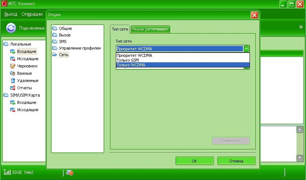Click the Важные messages icon
Image resolution: width=306 pixels, height=180 pixels.
(13, 73)
